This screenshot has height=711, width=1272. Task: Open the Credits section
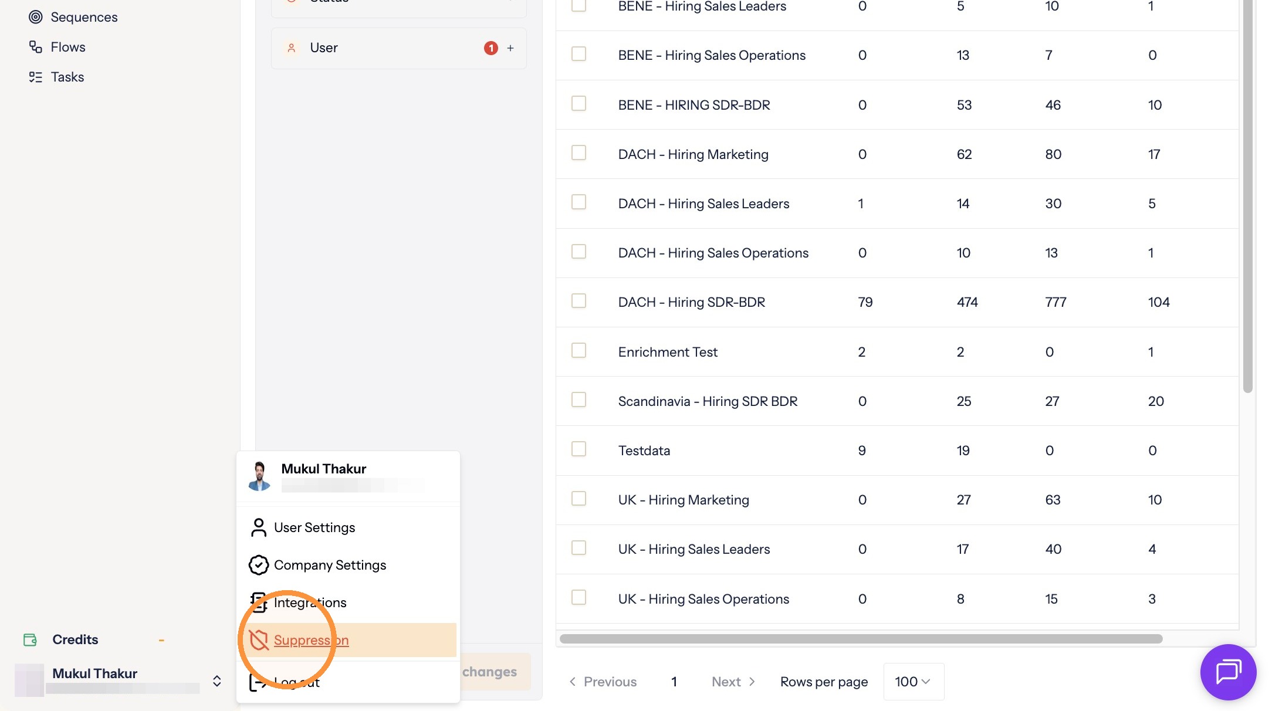94,640
